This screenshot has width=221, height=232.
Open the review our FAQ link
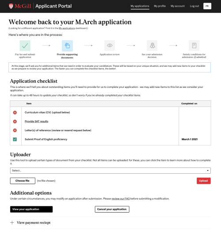point(121,199)
